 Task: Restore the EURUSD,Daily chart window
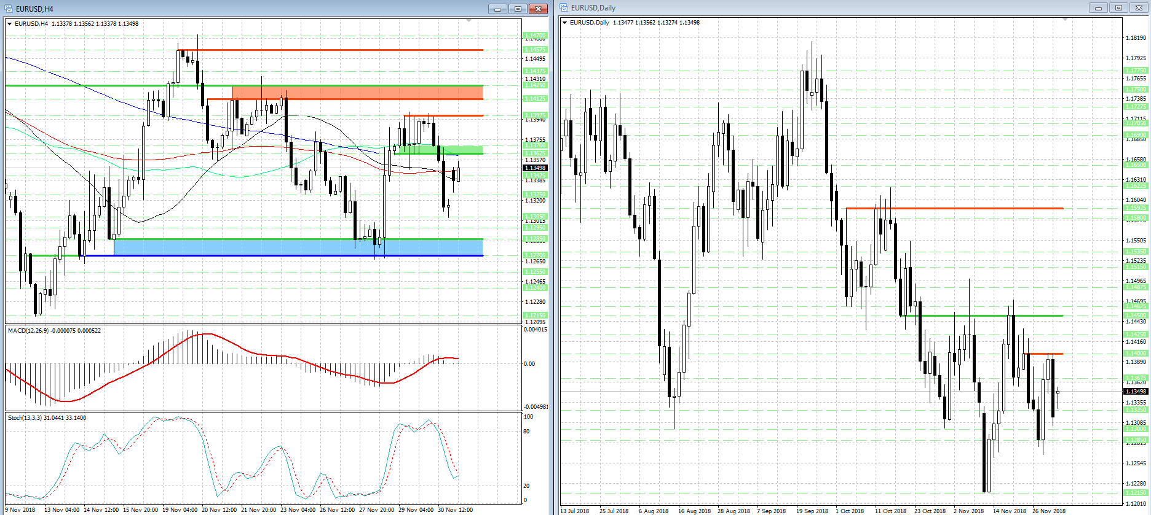pos(1118,8)
